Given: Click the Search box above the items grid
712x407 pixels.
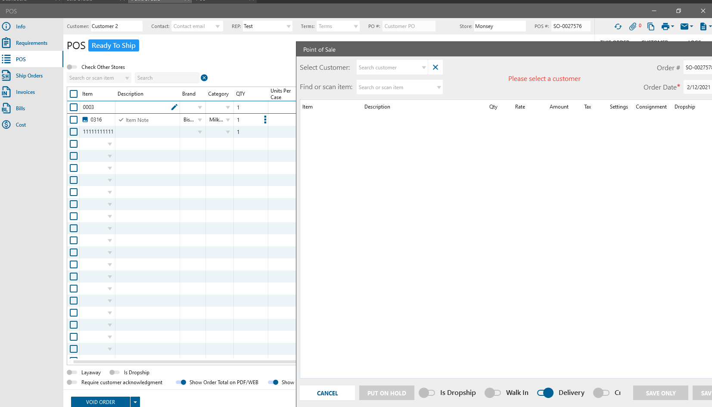Looking at the screenshot, I should 167,78.
